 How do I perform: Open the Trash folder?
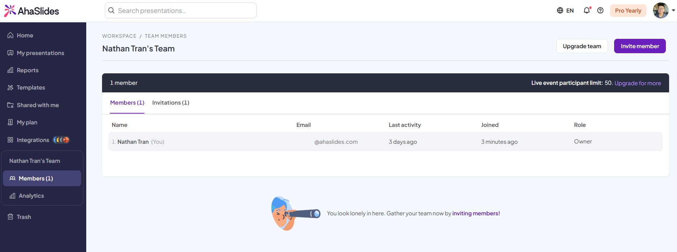(24, 217)
